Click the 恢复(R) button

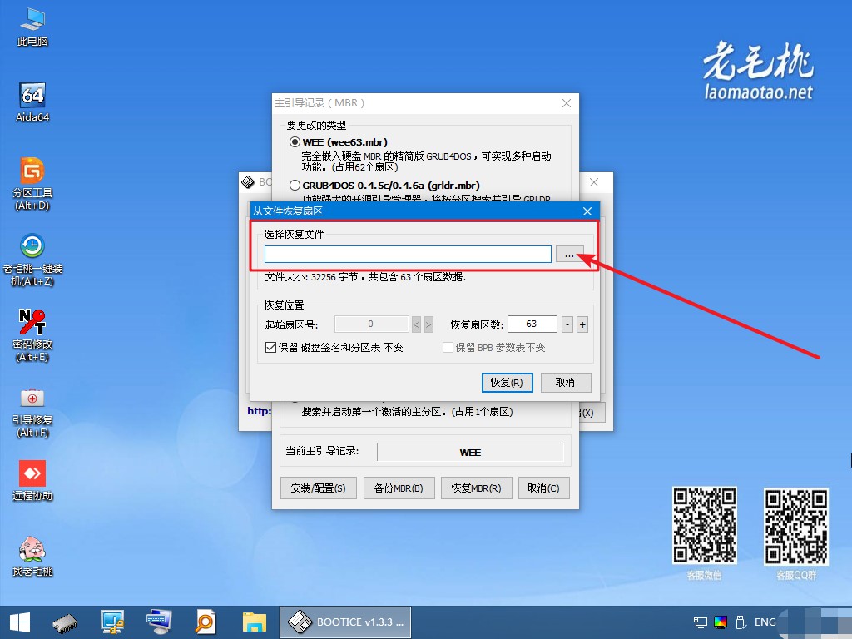[x=507, y=383]
